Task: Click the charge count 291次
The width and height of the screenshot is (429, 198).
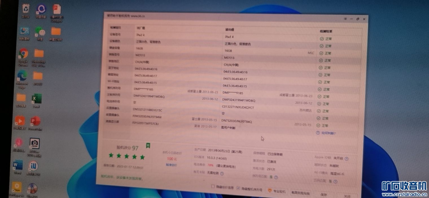Action: (271, 169)
